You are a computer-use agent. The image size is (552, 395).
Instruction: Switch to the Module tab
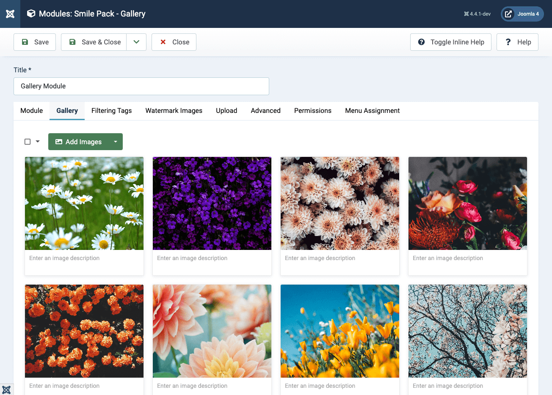click(x=32, y=111)
